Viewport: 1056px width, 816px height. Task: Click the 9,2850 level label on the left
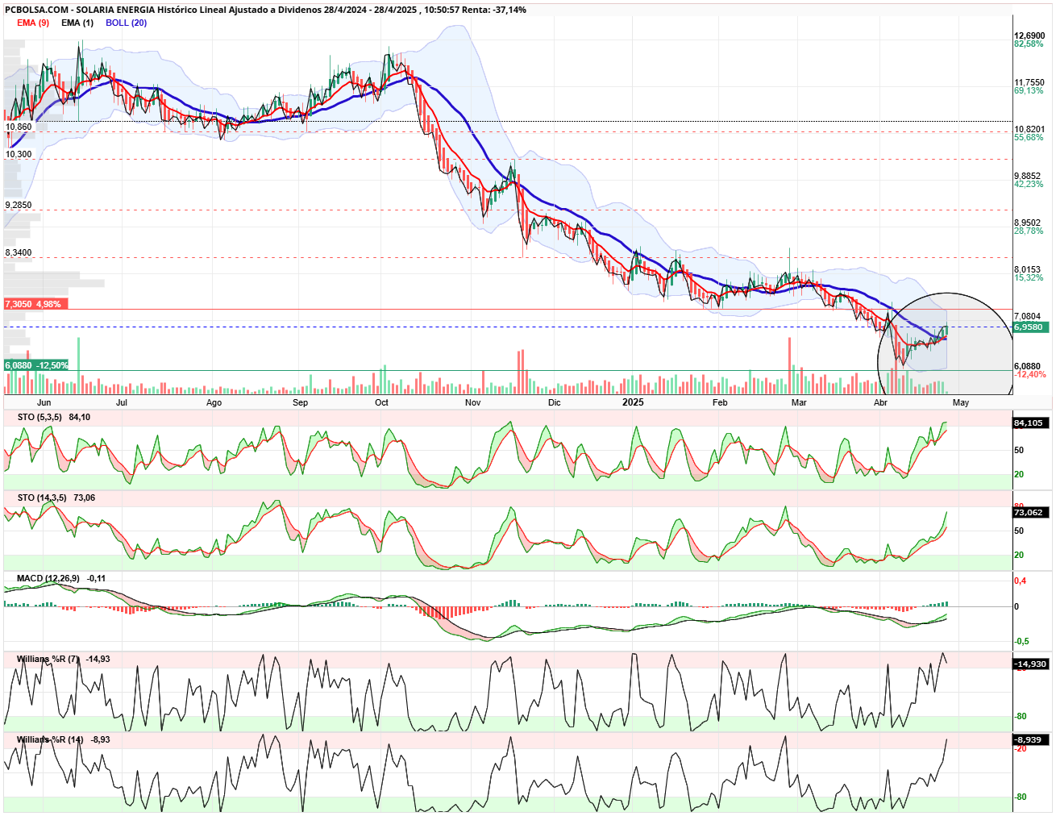(19, 205)
